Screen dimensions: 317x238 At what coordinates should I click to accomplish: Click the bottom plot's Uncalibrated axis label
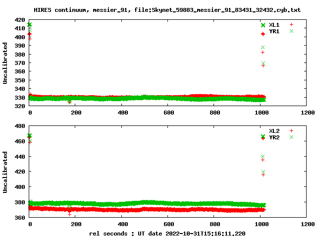(x=5, y=172)
